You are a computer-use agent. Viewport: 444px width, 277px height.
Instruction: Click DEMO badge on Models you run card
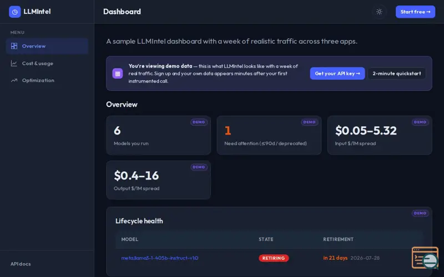pyautogui.click(x=199, y=122)
